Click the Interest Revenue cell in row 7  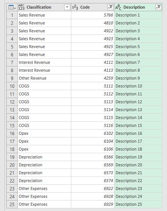tap(44, 62)
